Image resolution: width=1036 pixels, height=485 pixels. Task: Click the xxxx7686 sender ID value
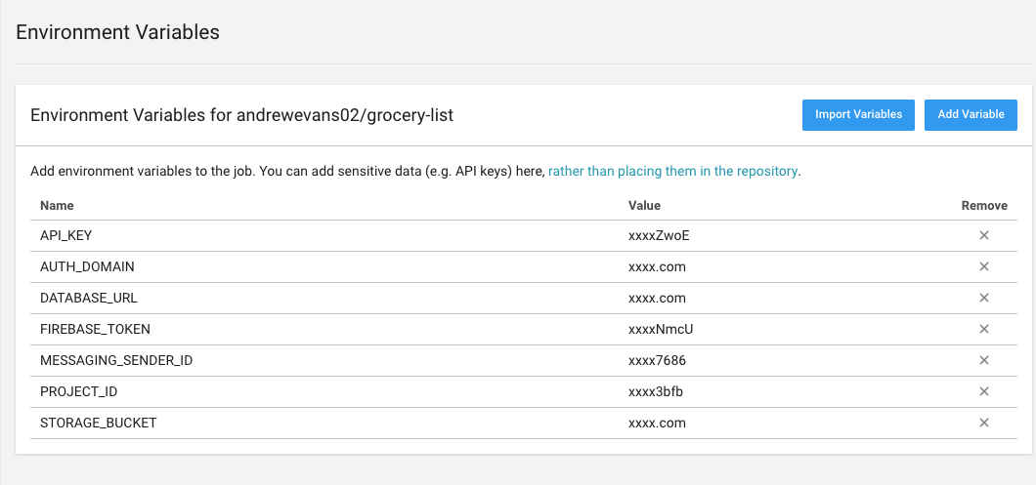click(657, 360)
